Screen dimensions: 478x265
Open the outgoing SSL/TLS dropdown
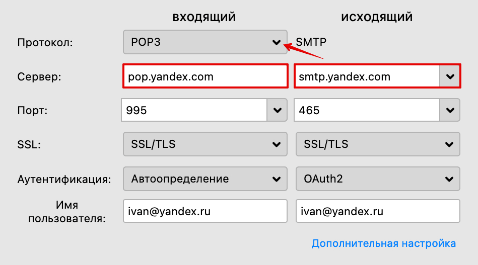pos(378,144)
